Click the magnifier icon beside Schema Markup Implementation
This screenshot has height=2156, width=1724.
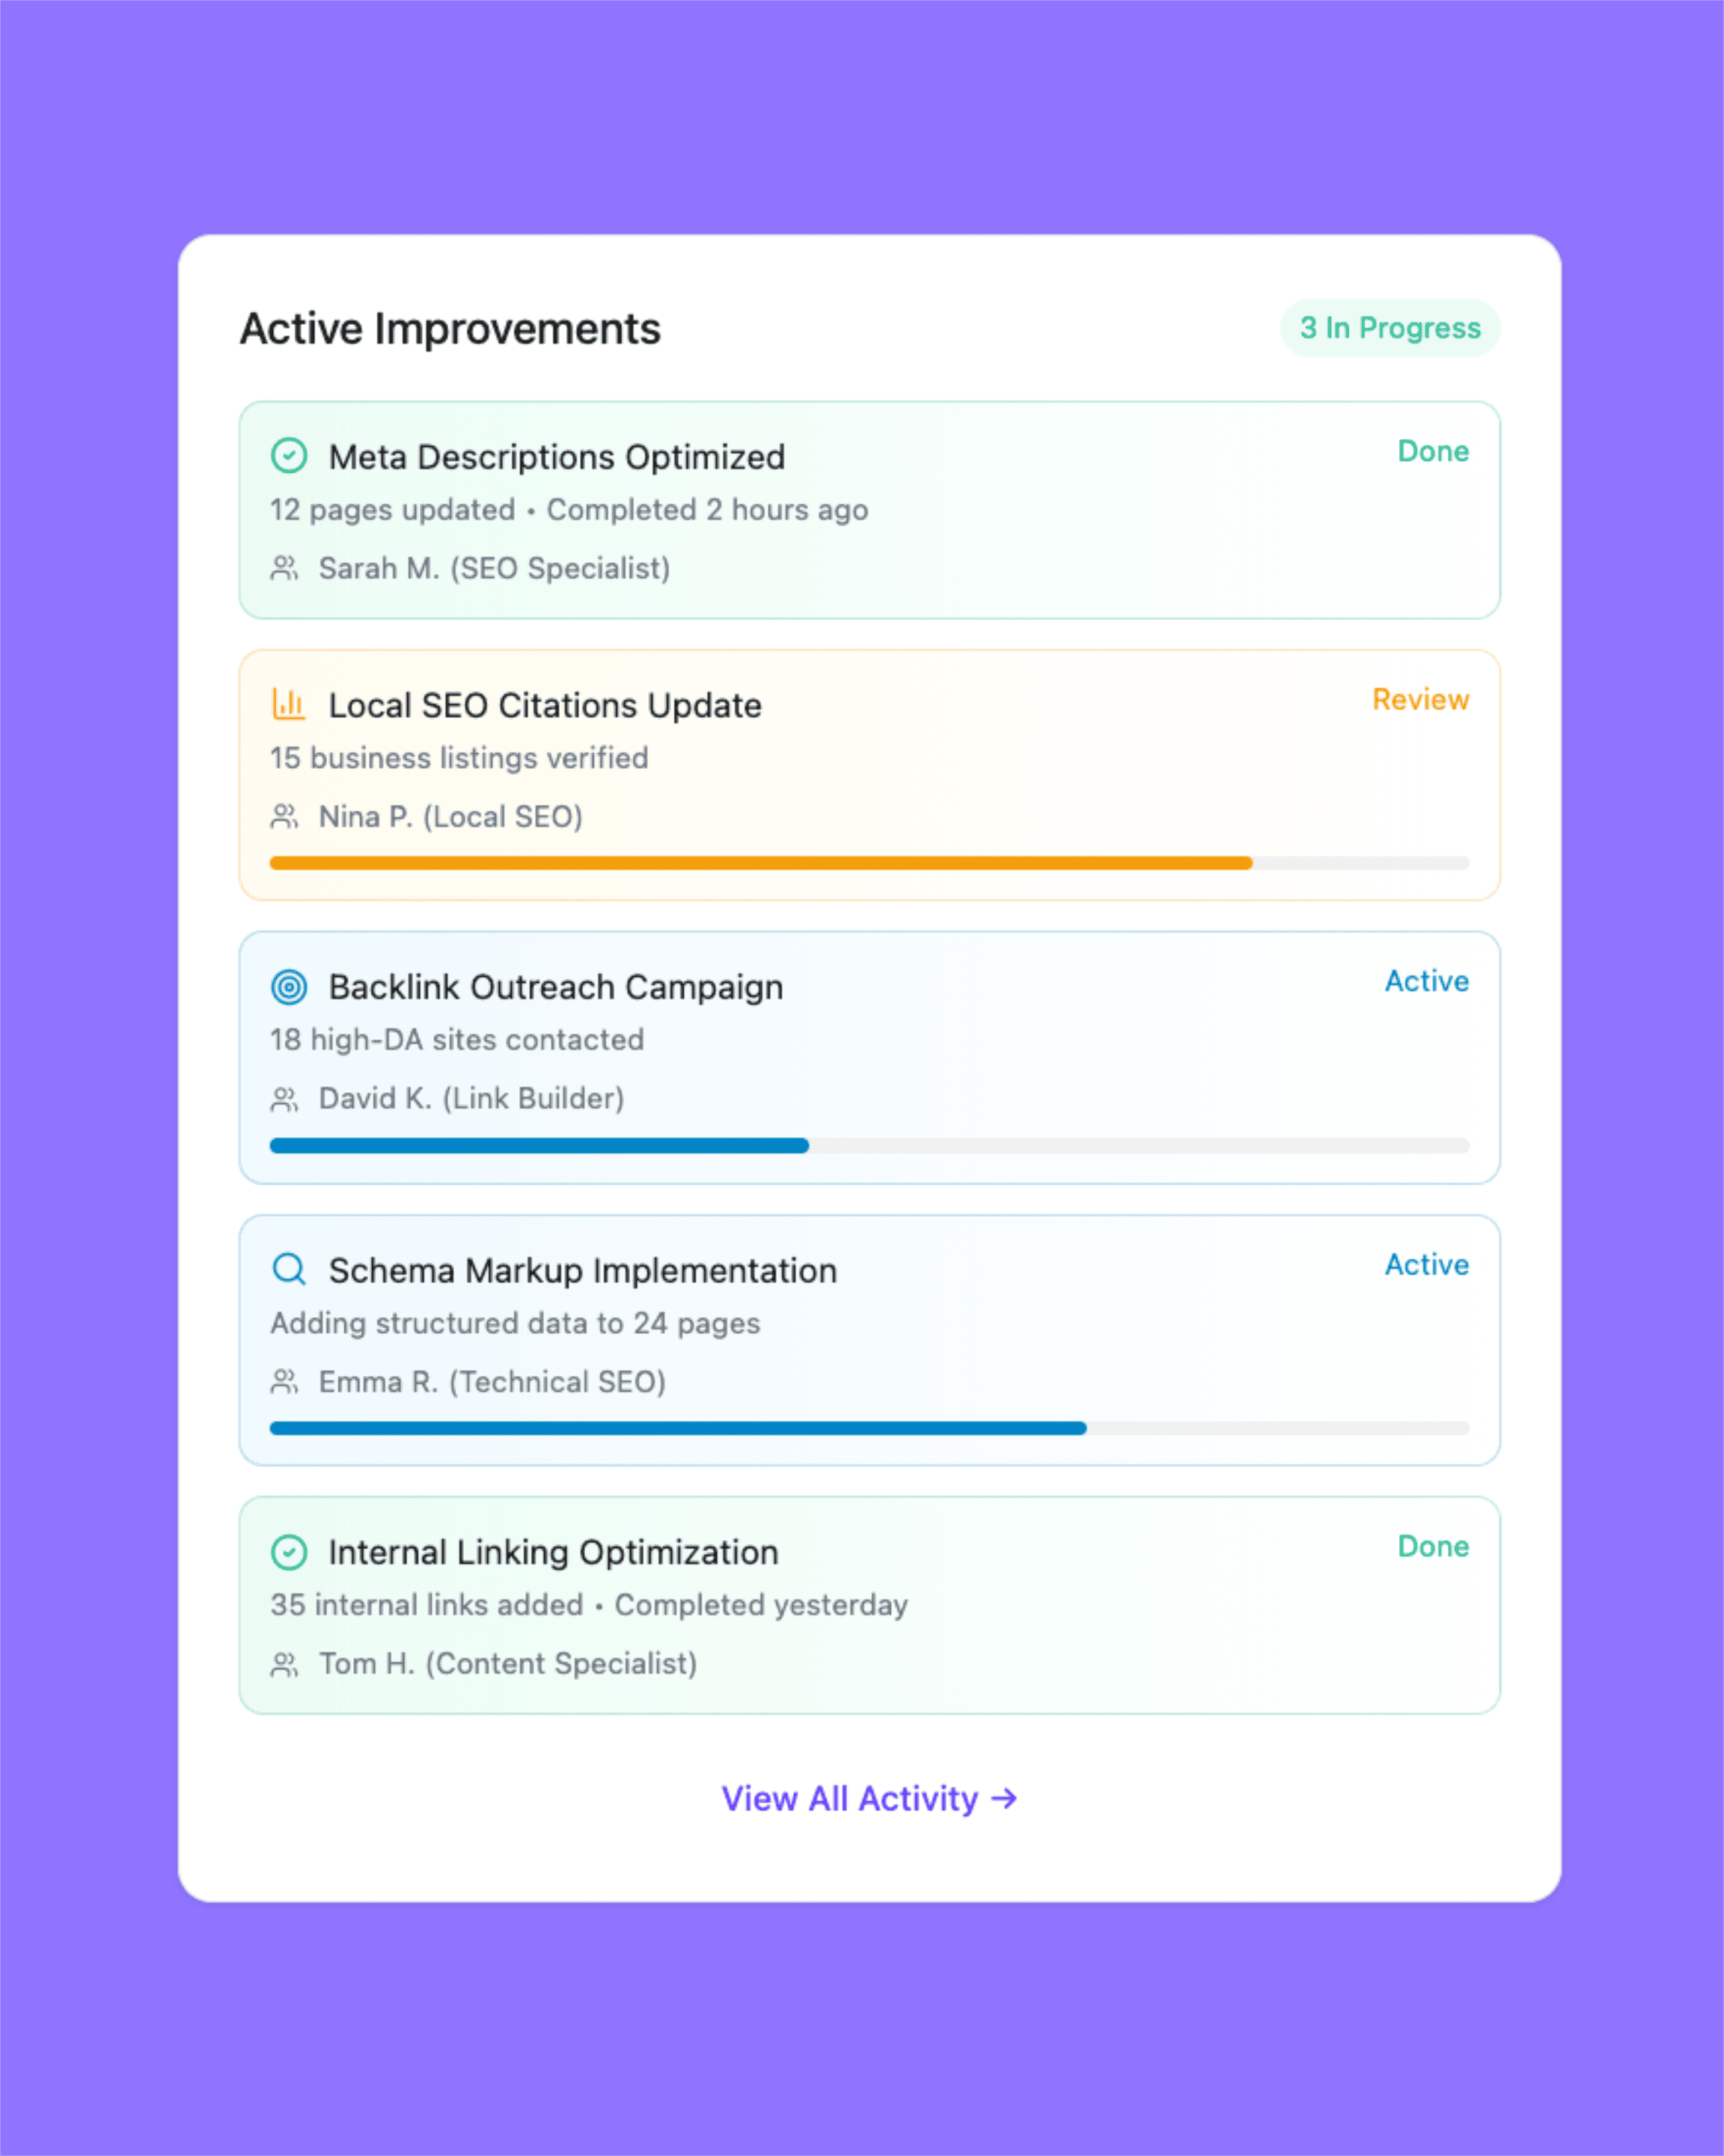tap(288, 1270)
